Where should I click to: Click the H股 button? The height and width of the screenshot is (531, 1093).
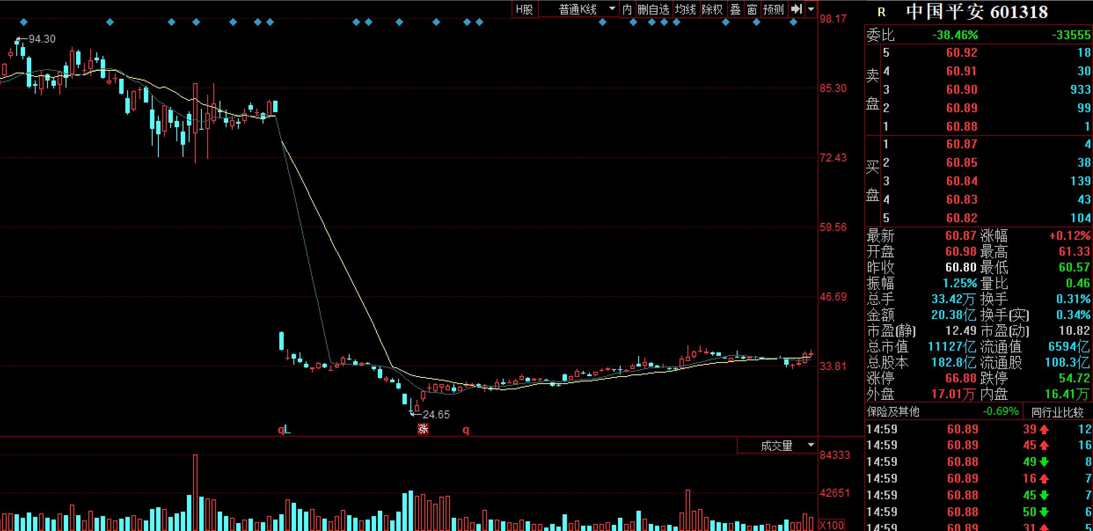point(524,9)
